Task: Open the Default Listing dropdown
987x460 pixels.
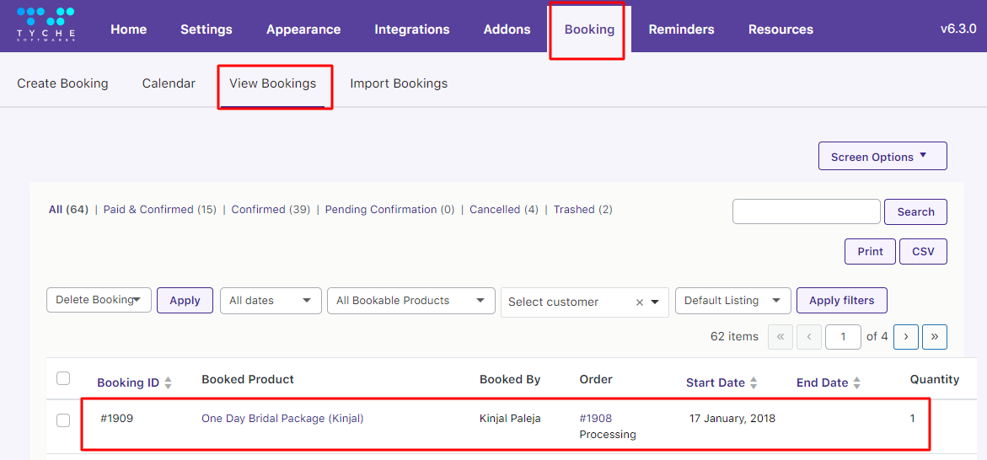Action: tap(732, 300)
